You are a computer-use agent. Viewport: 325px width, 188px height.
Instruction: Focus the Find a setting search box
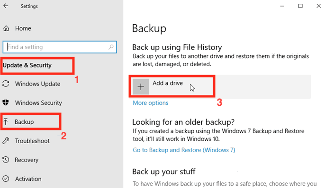point(60,47)
